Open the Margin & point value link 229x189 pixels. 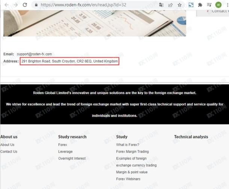click(x=132, y=172)
